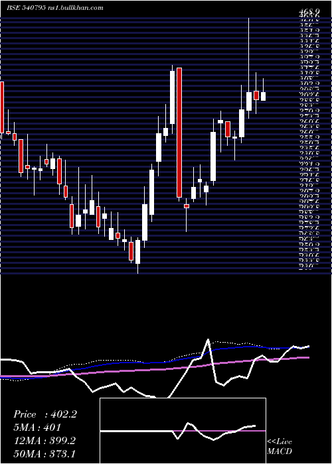Click the top price label 468.9
This screenshot has height=464, width=332.
[x=309, y=11]
